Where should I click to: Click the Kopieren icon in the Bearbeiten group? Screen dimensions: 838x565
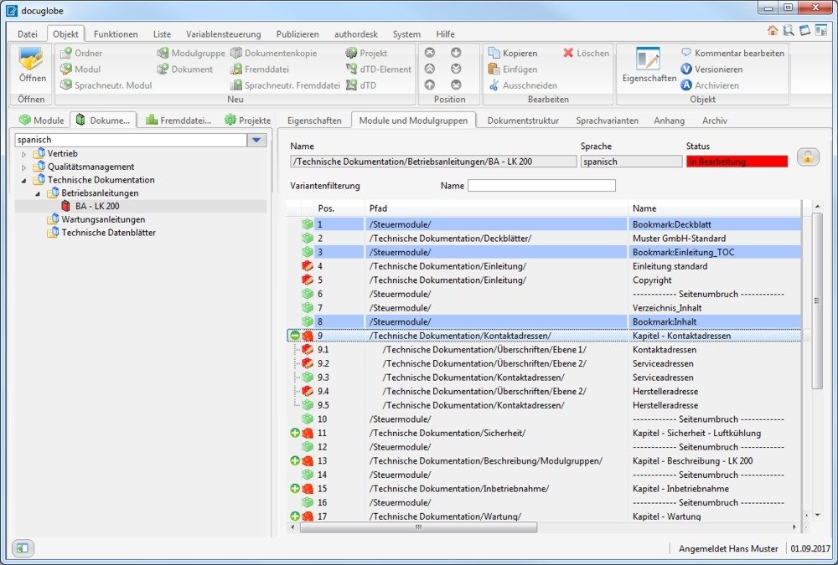pos(494,54)
